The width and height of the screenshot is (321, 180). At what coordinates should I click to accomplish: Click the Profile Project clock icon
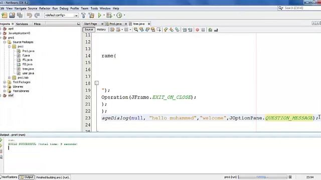pos(119,15)
